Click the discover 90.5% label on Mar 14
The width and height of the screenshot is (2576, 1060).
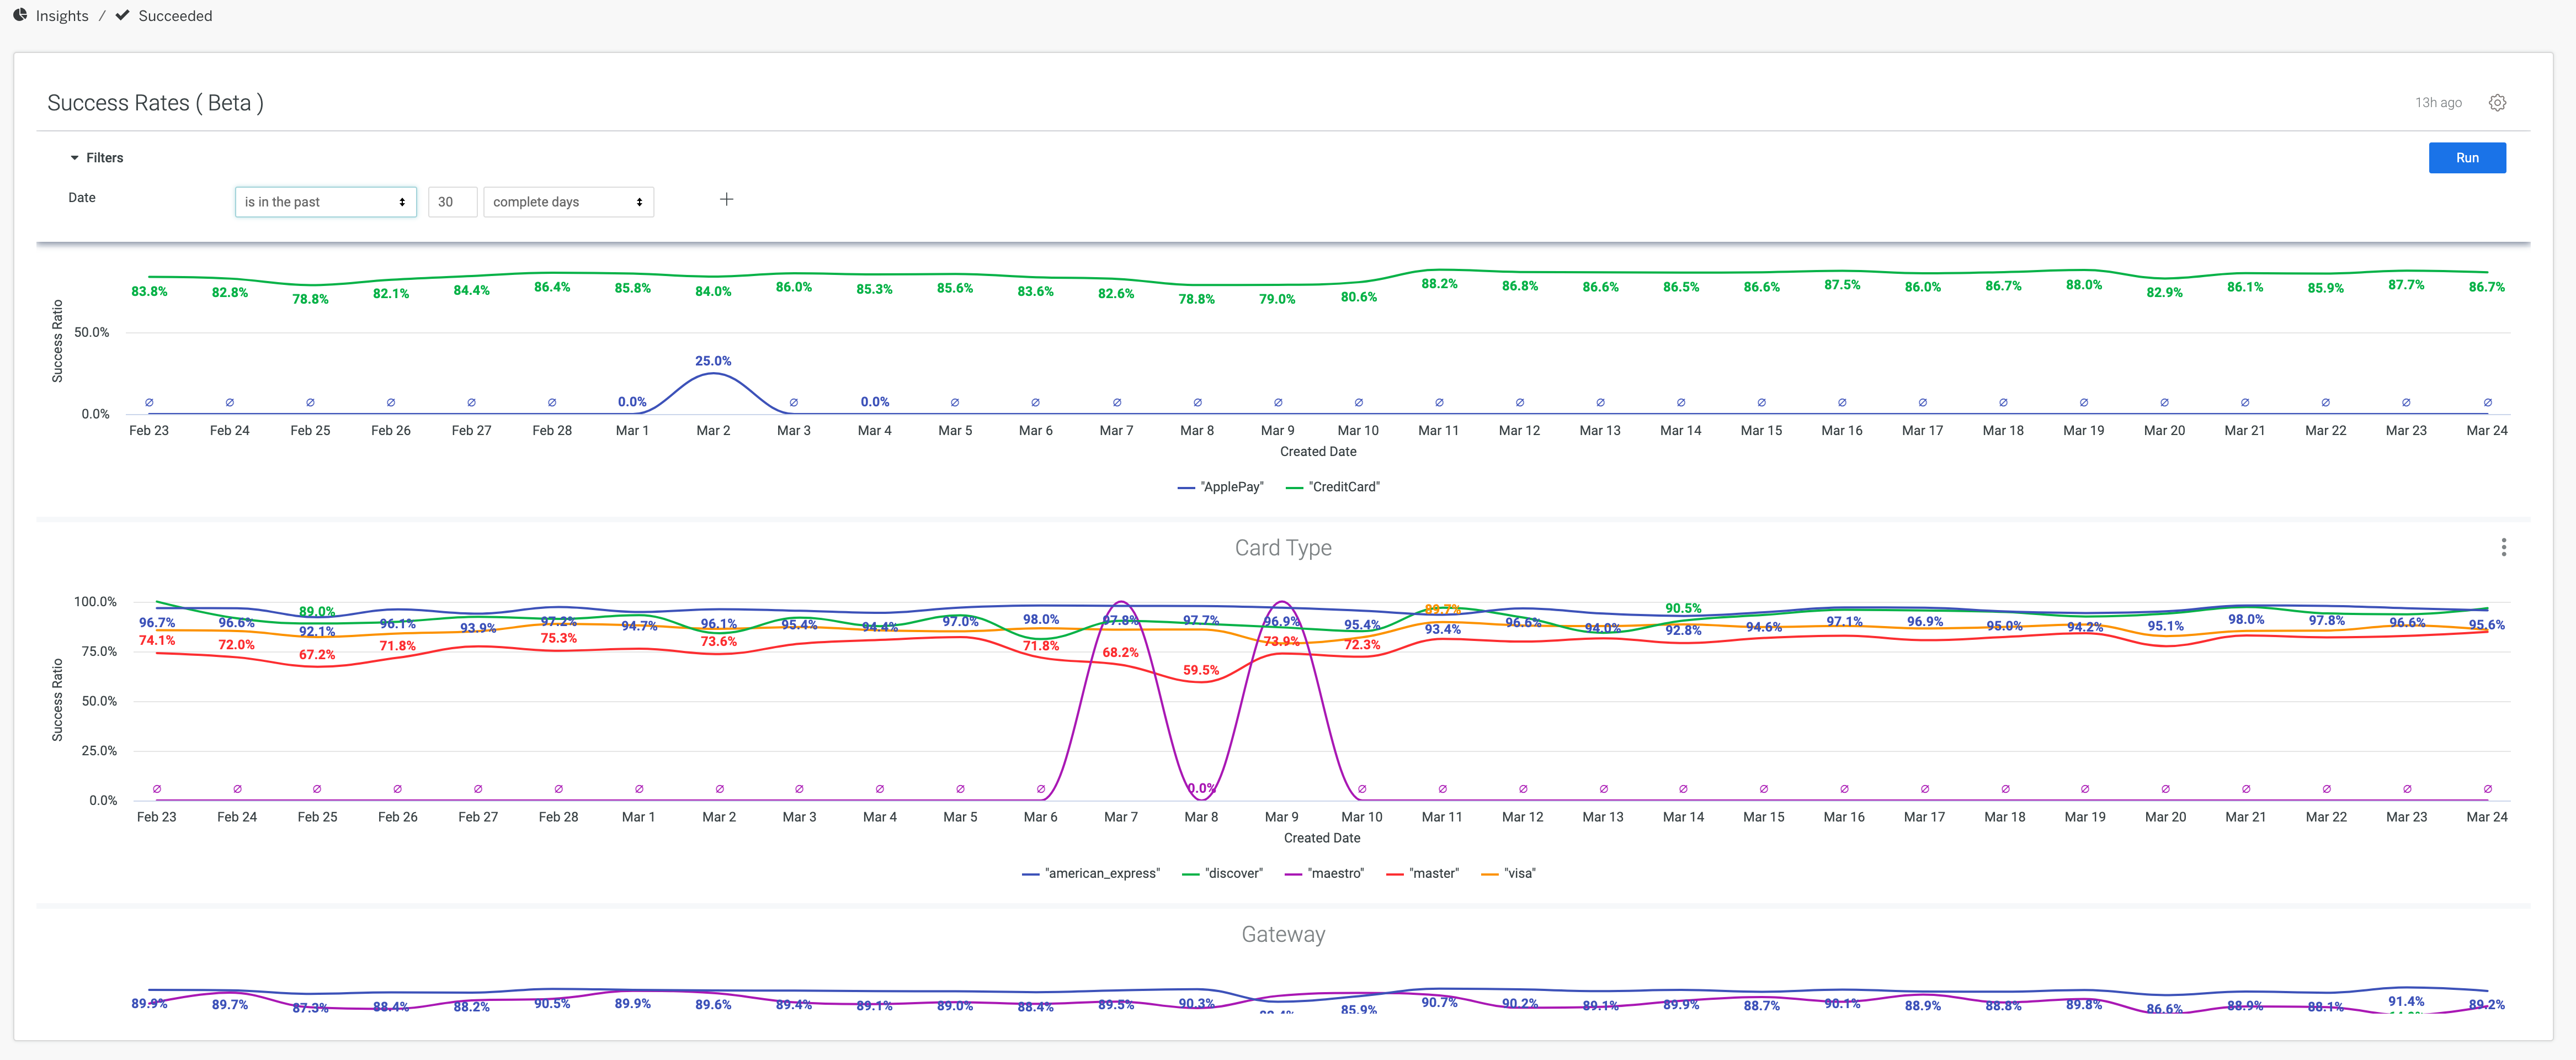1683,608
